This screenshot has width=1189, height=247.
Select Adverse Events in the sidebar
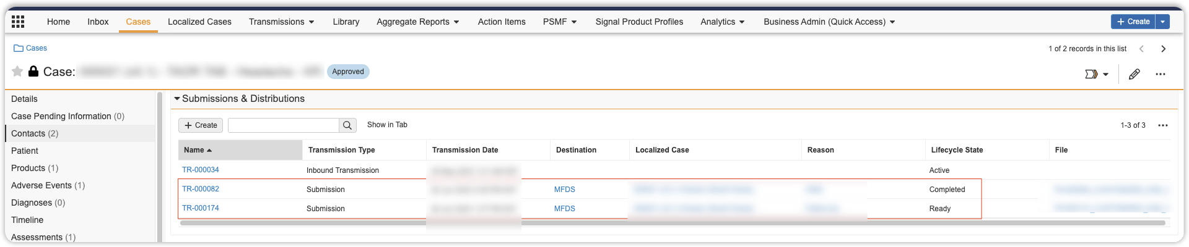tap(41, 185)
